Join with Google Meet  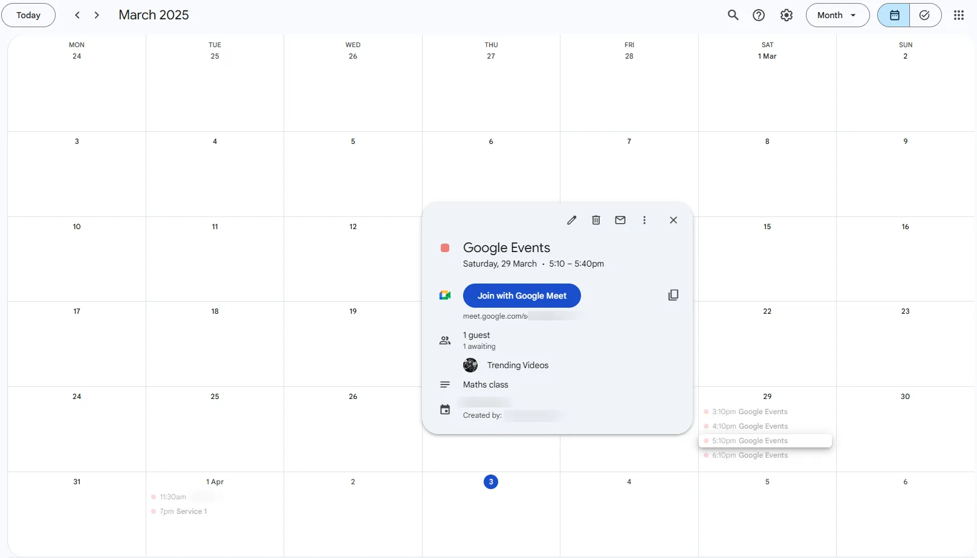(x=522, y=296)
